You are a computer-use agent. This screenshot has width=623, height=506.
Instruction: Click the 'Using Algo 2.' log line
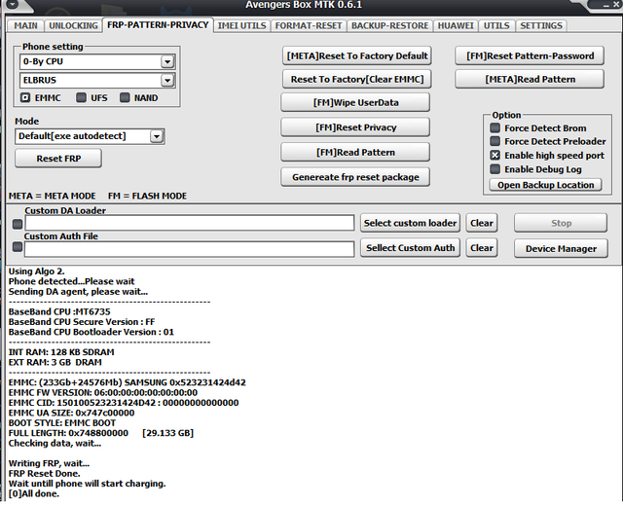point(37,271)
